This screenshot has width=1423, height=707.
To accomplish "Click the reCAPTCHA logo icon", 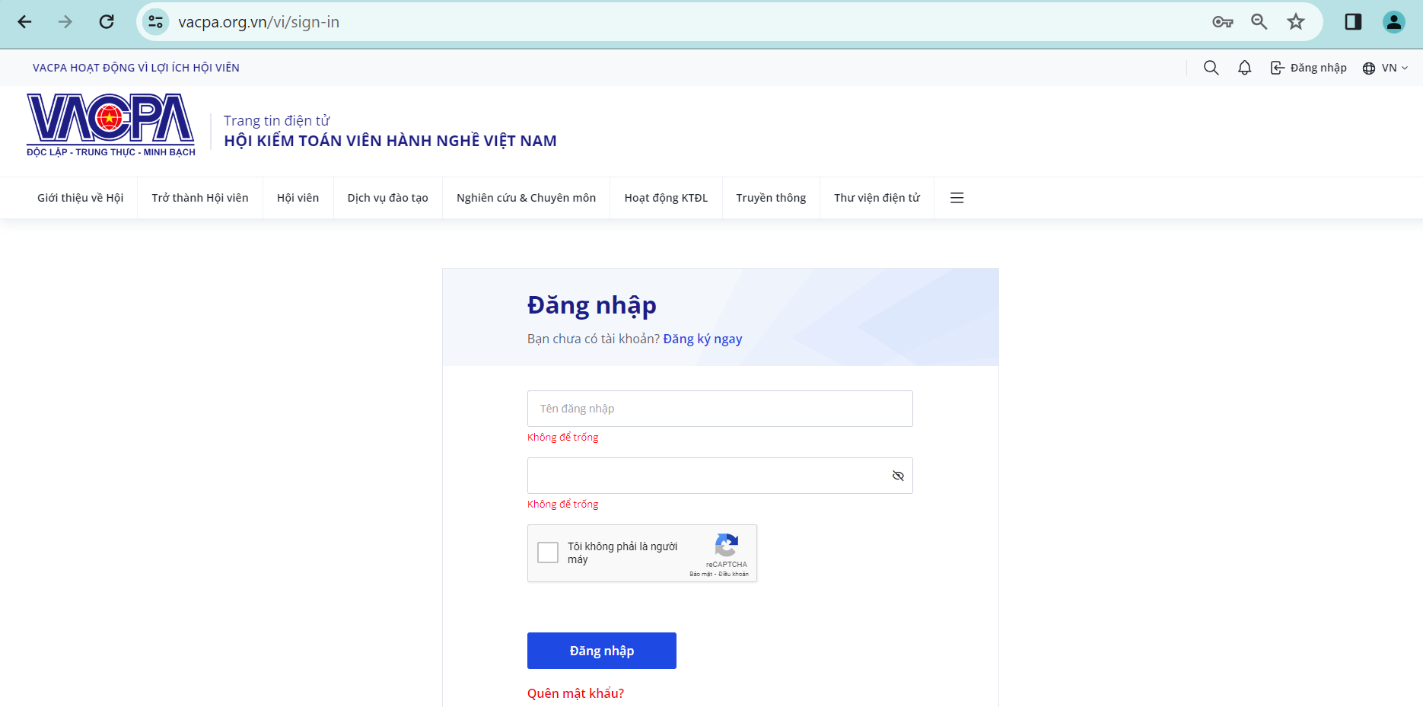I will tap(727, 546).
